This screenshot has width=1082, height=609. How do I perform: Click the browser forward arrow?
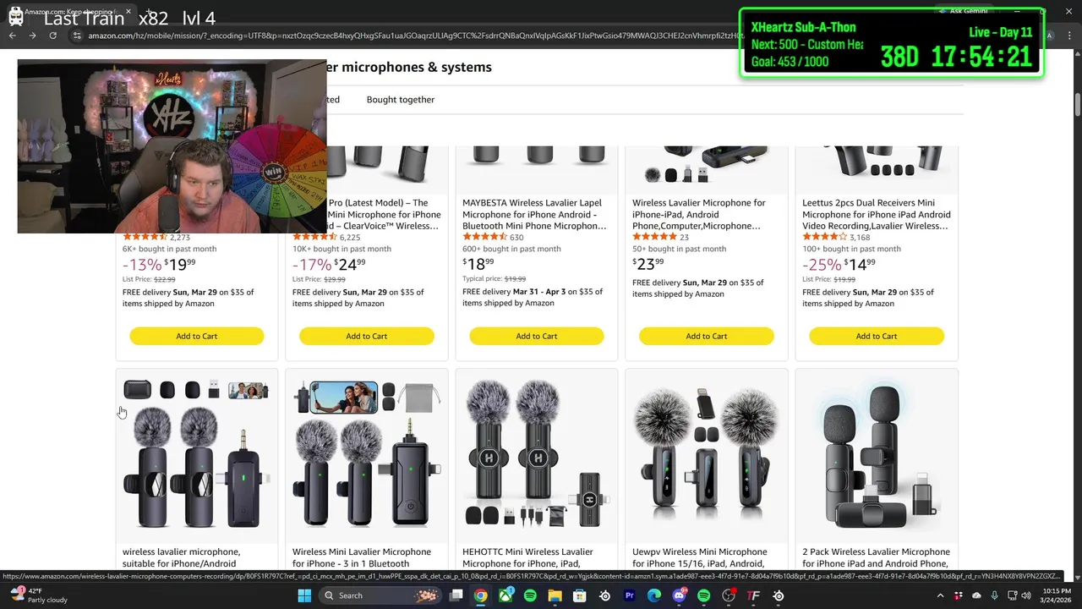32,36
